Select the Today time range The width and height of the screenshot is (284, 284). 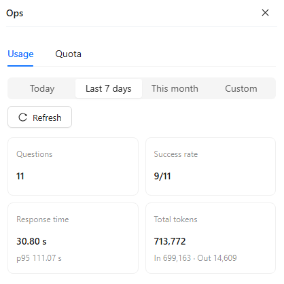(x=42, y=88)
